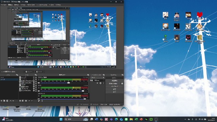This screenshot has width=217, height=122.
Task: Move the selected source down in the list
Action: (32, 101)
